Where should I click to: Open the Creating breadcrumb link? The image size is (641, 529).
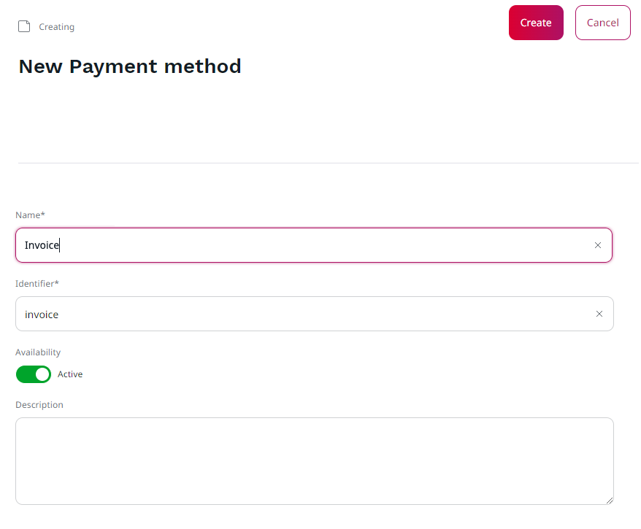click(56, 26)
